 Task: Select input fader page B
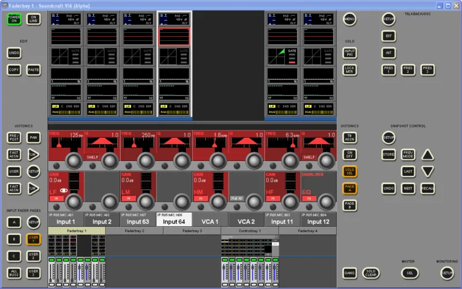(14, 239)
